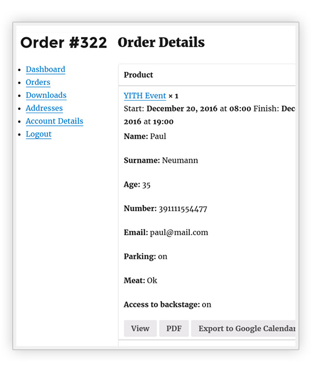Go to the Orders page
The width and height of the screenshot is (327, 374).
click(38, 83)
